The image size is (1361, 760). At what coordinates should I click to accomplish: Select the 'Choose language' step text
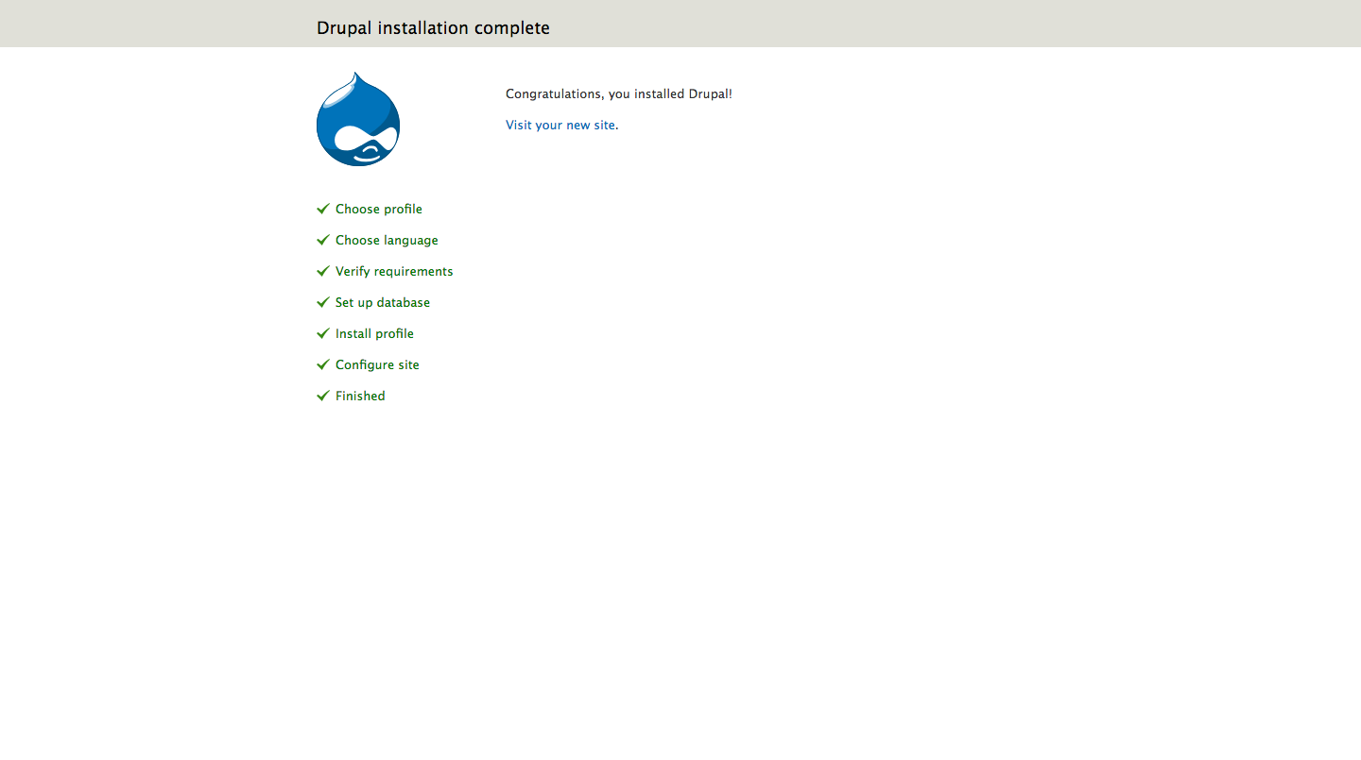tap(387, 240)
